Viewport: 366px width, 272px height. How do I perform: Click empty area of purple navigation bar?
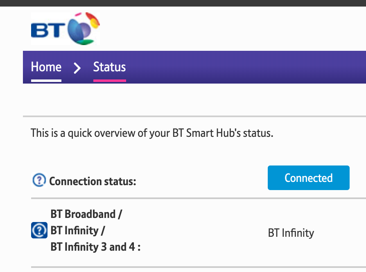[x=246, y=67]
